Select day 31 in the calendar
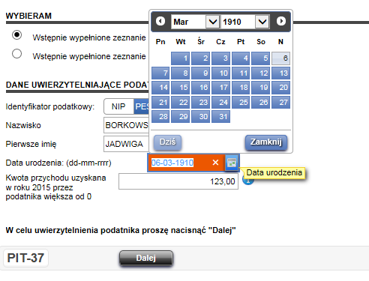 pyautogui.click(x=220, y=117)
